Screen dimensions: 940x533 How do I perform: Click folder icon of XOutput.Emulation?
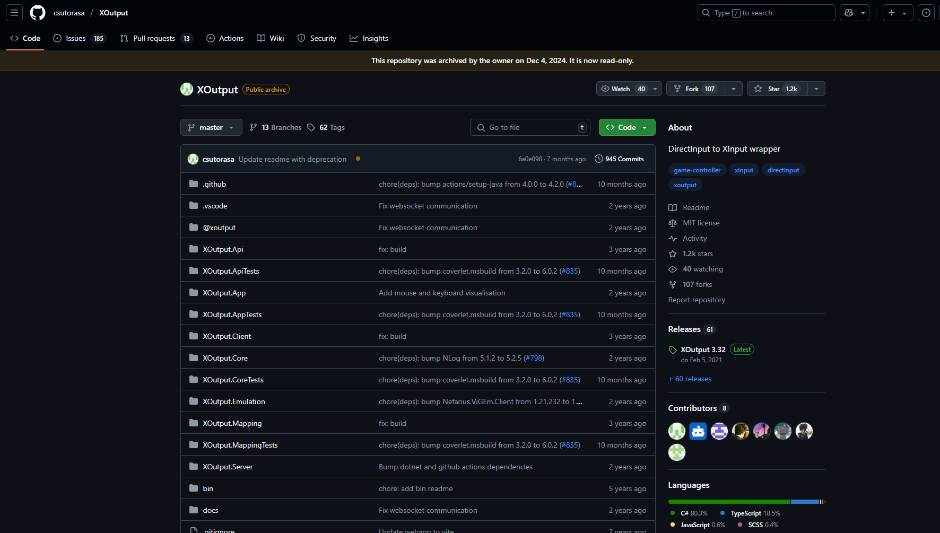coord(194,401)
